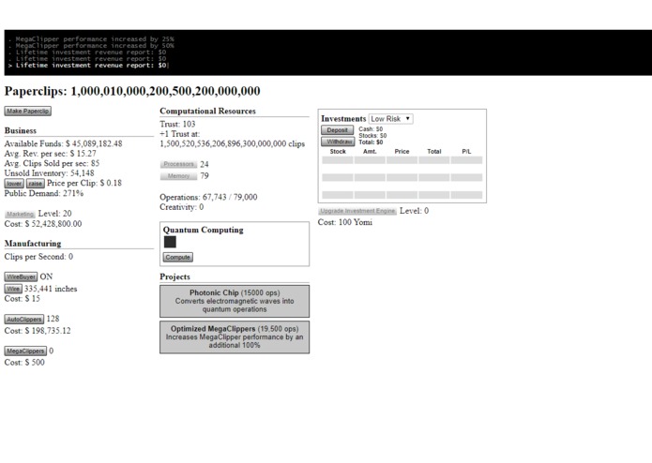This screenshot has width=652, height=463.
Task: Click the Stock column header
Action: [x=338, y=152]
